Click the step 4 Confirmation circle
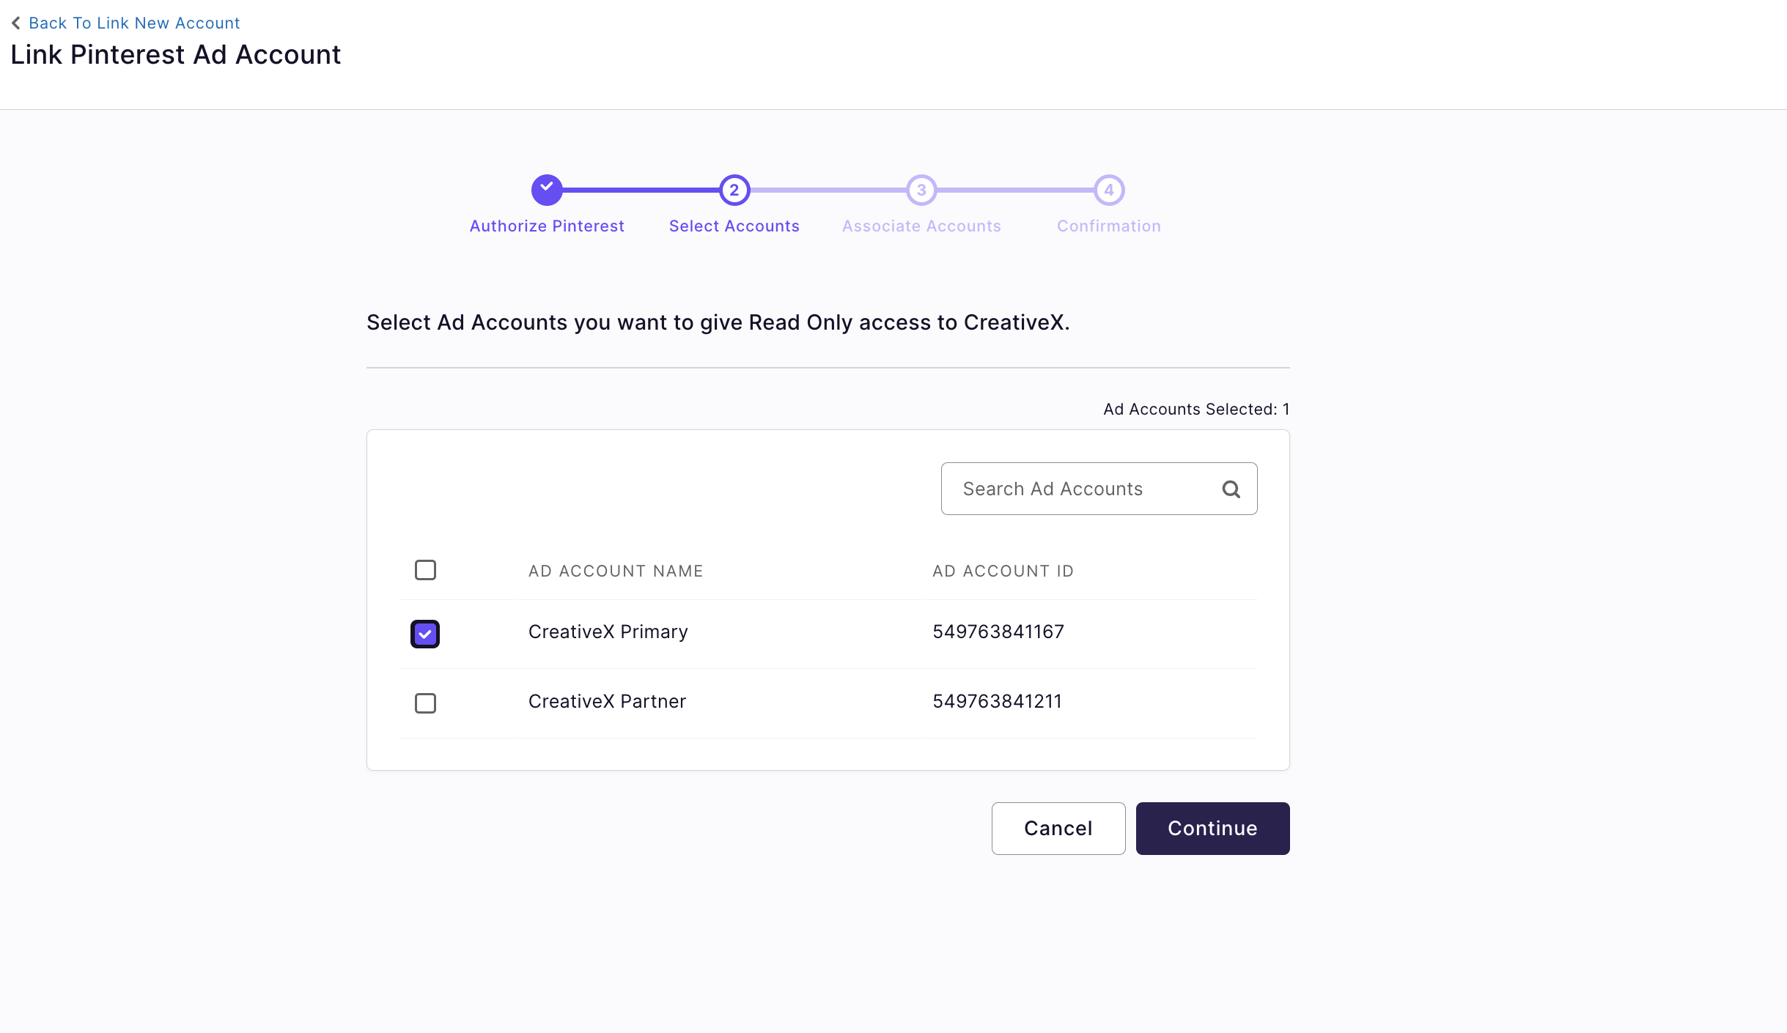1787x1033 pixels. point(1108,190)
